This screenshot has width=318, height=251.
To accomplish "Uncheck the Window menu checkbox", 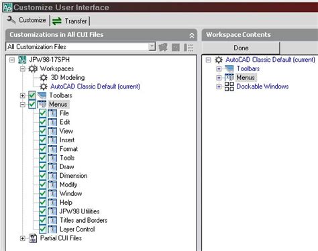I will click(42, 194).
